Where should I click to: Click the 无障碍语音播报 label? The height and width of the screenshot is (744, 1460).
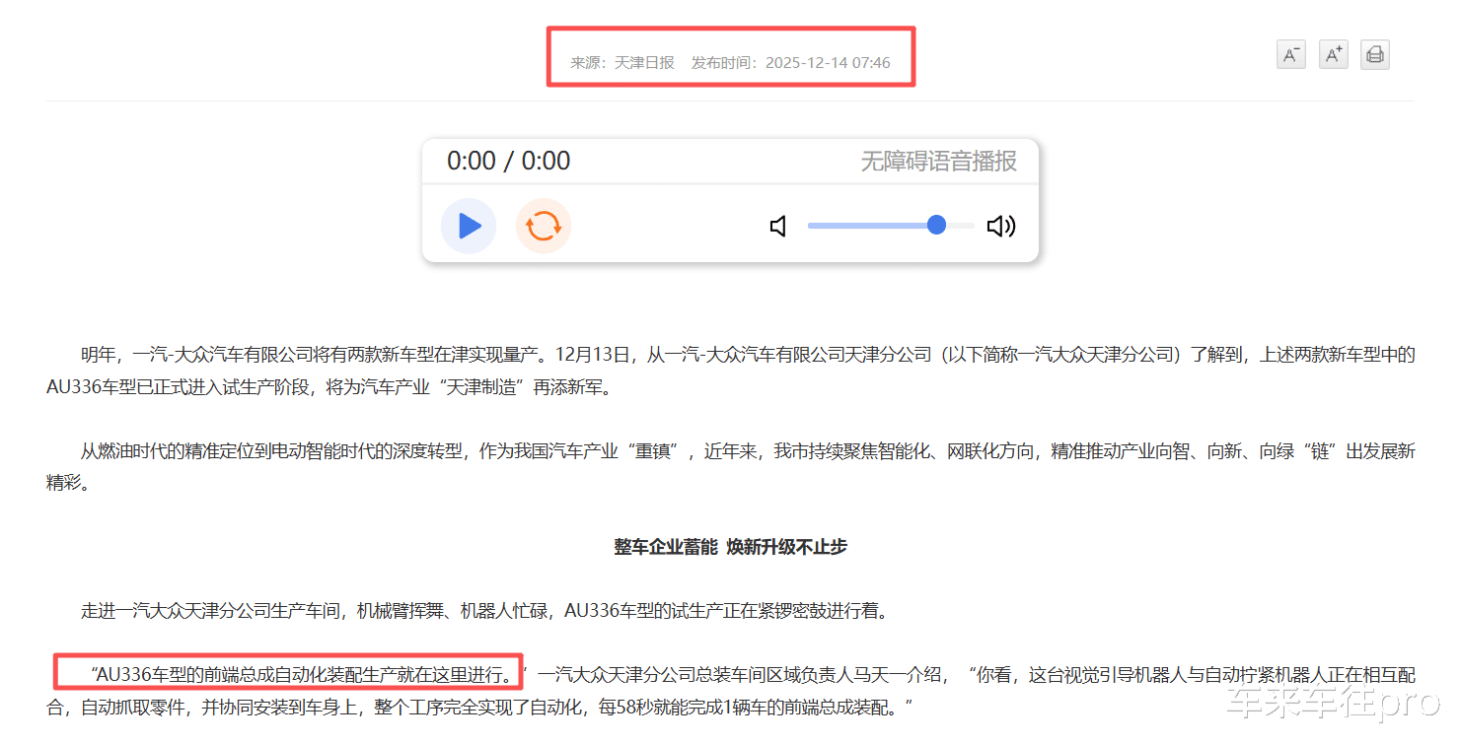pos(938,161)
